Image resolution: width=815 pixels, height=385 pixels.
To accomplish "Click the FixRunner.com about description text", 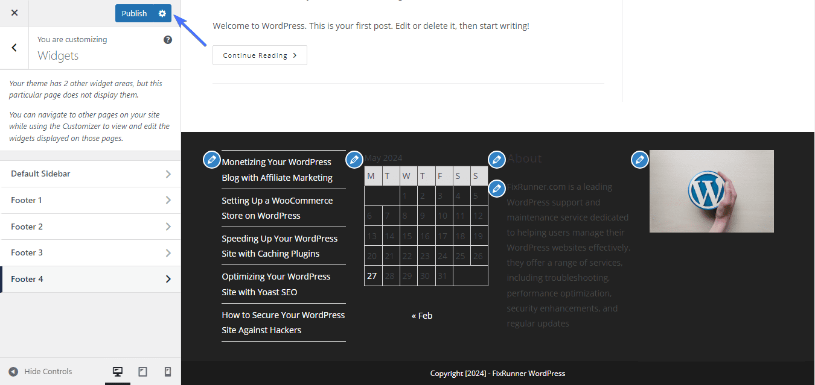I will (x=568, y=255).
